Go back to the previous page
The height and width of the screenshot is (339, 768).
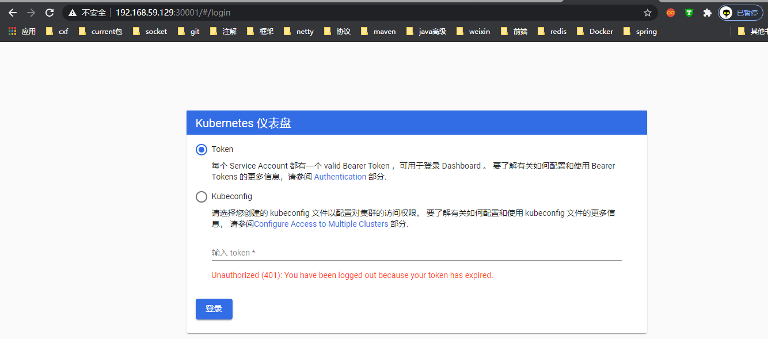13,13
